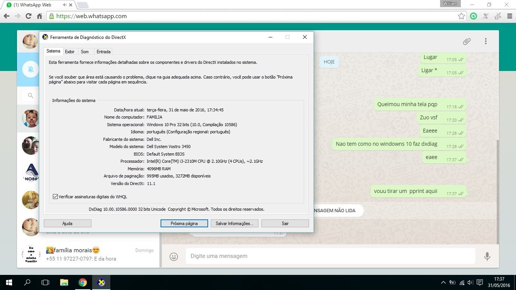The height and width of the screenshot is (290, 516).
Task: Select the Sistema tab
Action: click(53, 51)
